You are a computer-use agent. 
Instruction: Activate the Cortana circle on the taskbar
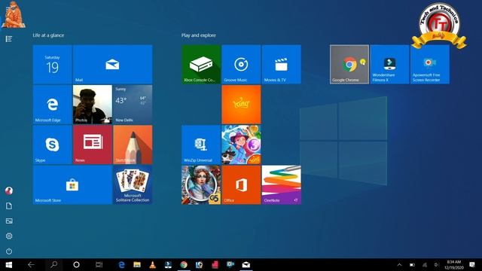[76, 264]
